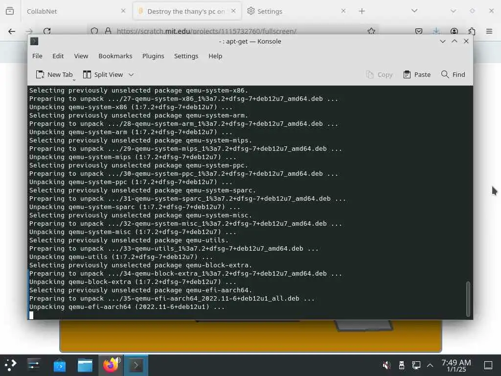Click the Split View toolbar button
Viewport: 501px width, 376px height.
[103, 74]
